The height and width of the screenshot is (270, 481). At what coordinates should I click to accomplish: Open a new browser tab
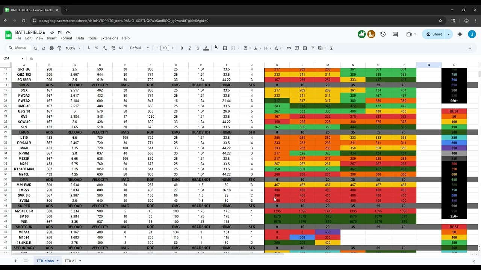click(66, 10)
